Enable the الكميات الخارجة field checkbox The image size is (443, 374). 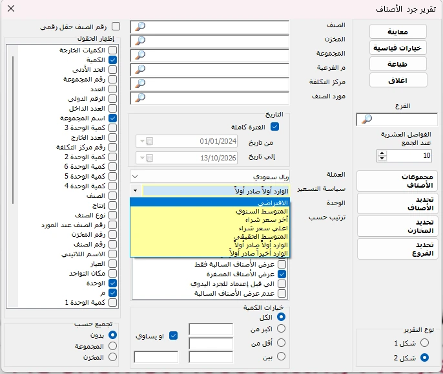point(113,50)
